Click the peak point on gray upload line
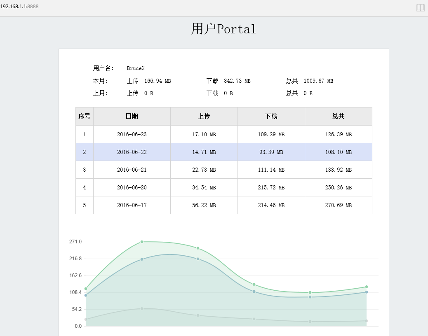Image resolution: width=428 pixels, height=336 pixels. (142, 308)
